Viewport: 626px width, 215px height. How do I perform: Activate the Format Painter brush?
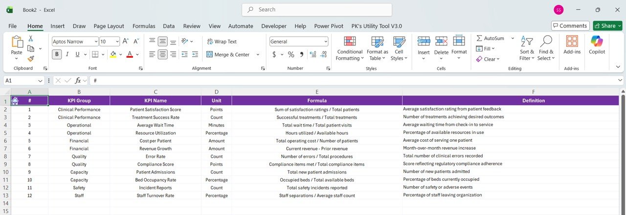coord(31,58)
